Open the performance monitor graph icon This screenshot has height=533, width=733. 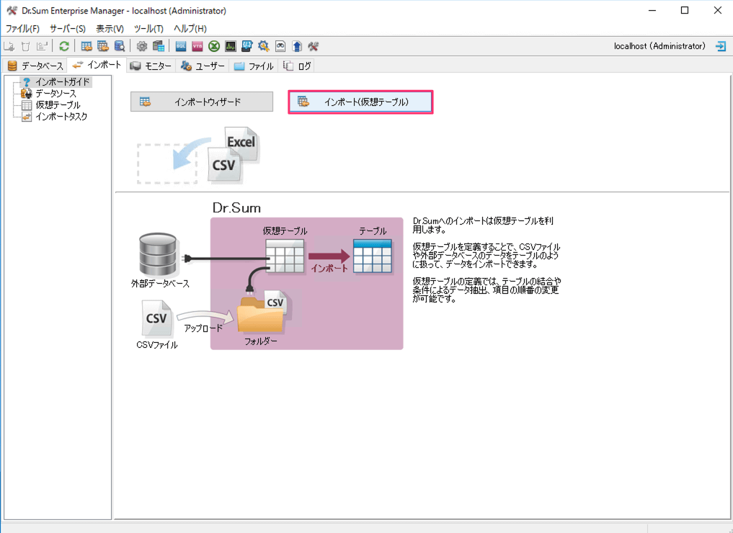click(x=231, y=46)
